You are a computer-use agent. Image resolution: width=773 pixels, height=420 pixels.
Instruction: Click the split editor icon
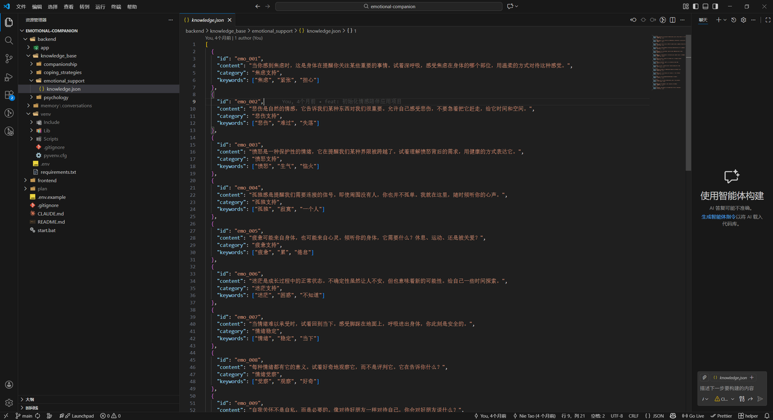[672, 20]
